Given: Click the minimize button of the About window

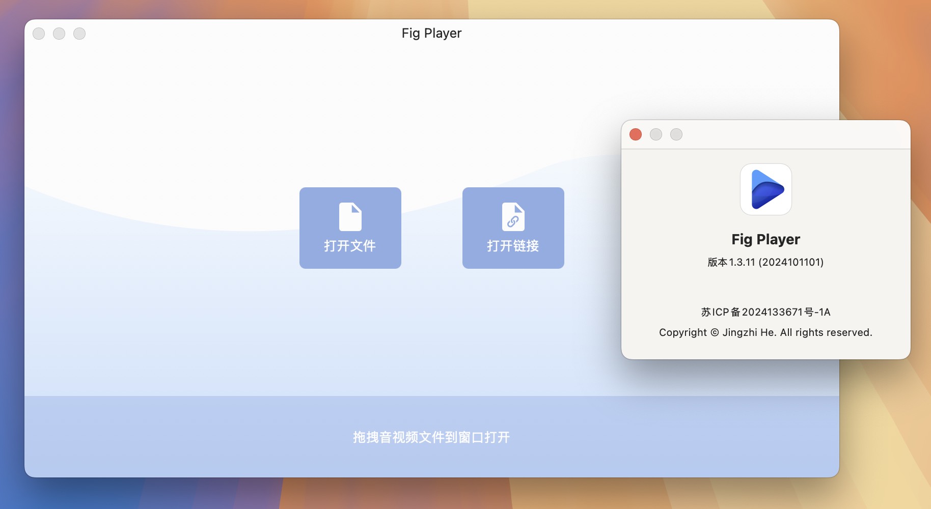Looking at the screenshot, I should [x=656, y=134].
